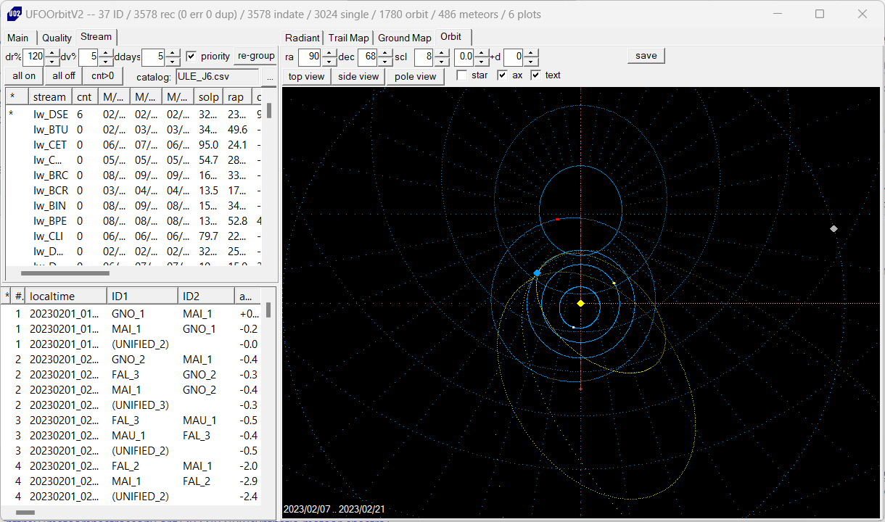
Task: Decrease the dec value with the down arrow
Action: 384,61
